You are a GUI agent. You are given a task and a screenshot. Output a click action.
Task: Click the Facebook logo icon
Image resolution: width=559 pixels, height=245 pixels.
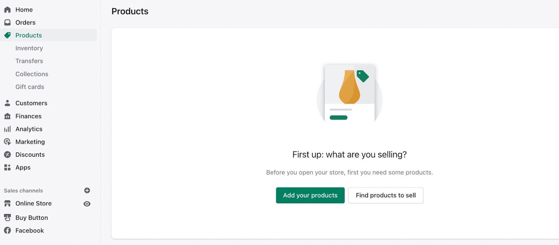click(7, 231)
